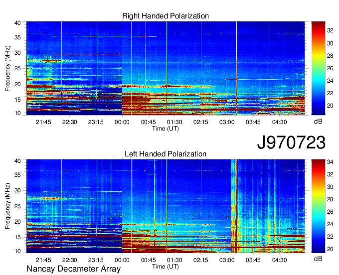
Task: Click the 10 MHz tick on Right Handed plot
Action: [17, 113]
